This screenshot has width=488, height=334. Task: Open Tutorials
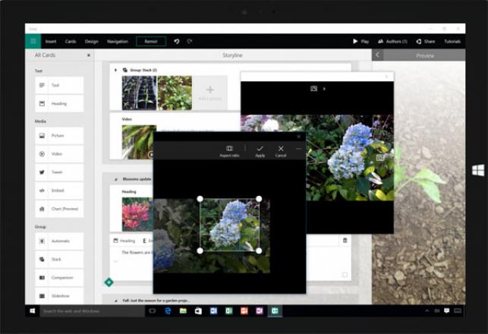(x=452, y=42)
